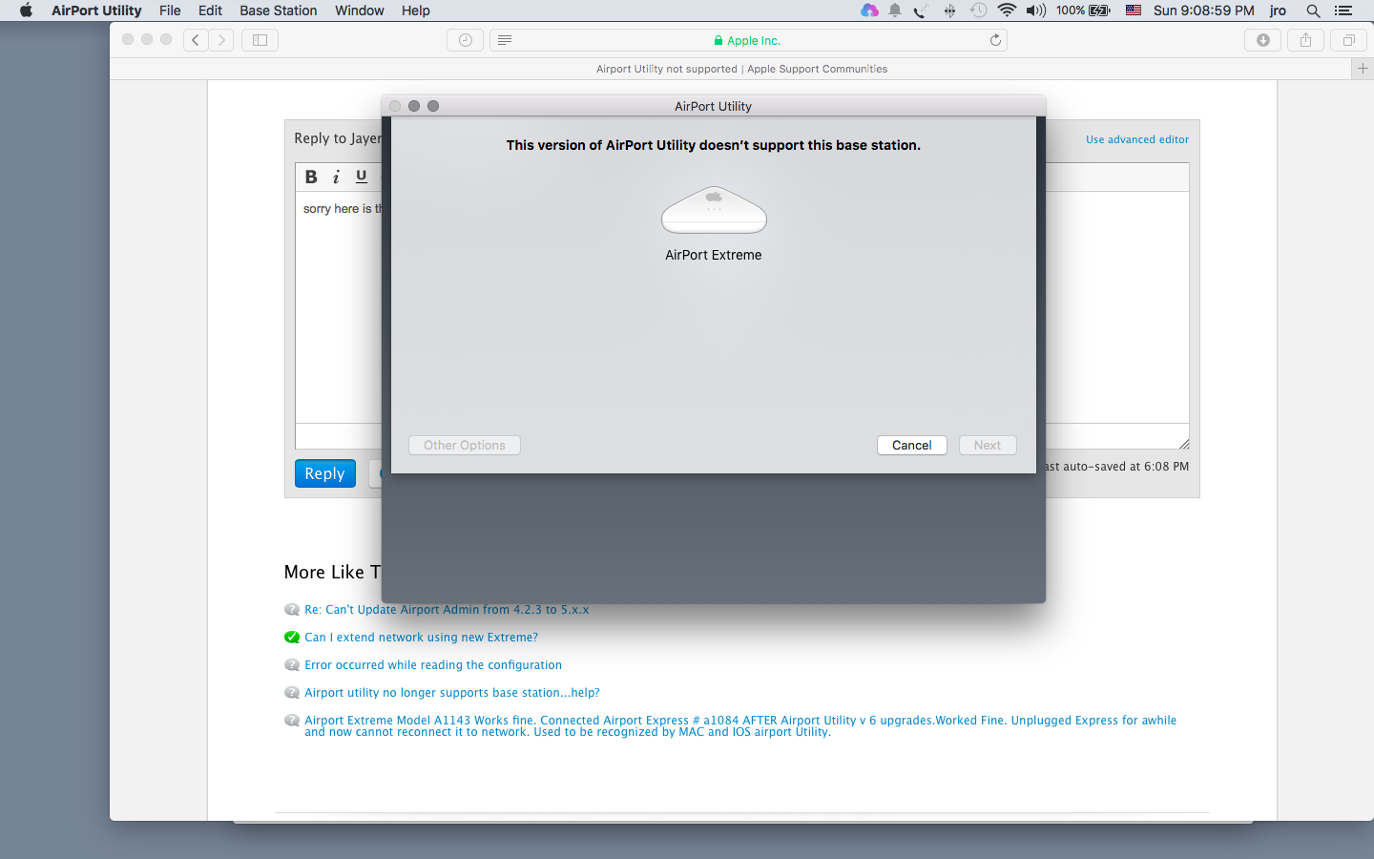Open the Apple menu
The image size is (1374, 859).
[26, 10]
